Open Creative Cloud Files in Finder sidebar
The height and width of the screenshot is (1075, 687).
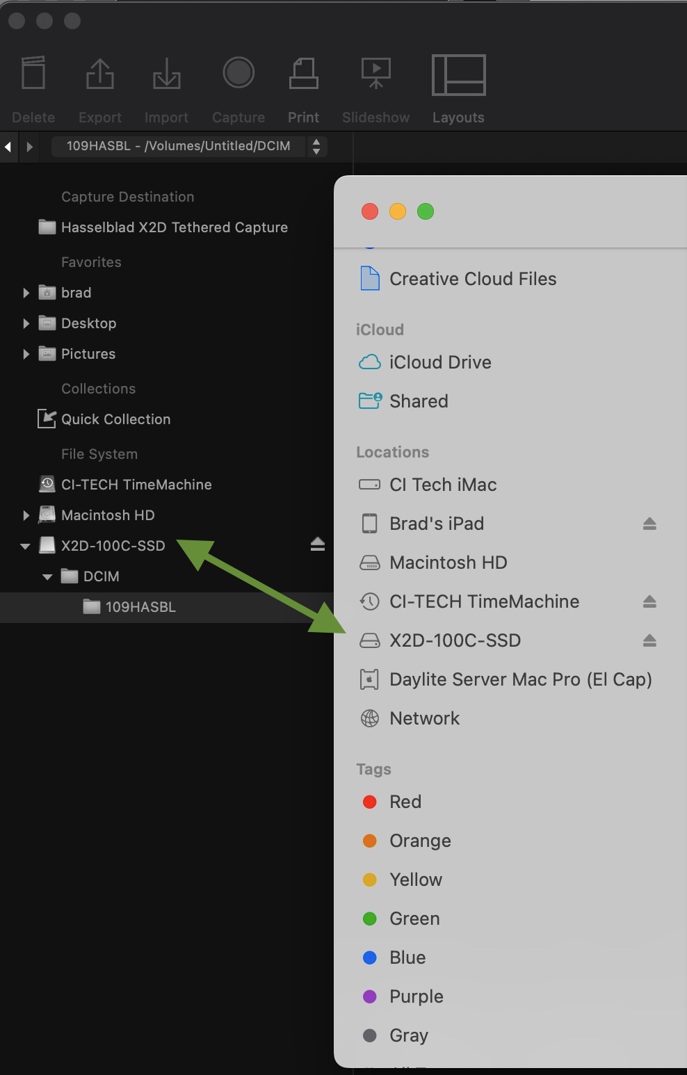click(x=473, y=279)
